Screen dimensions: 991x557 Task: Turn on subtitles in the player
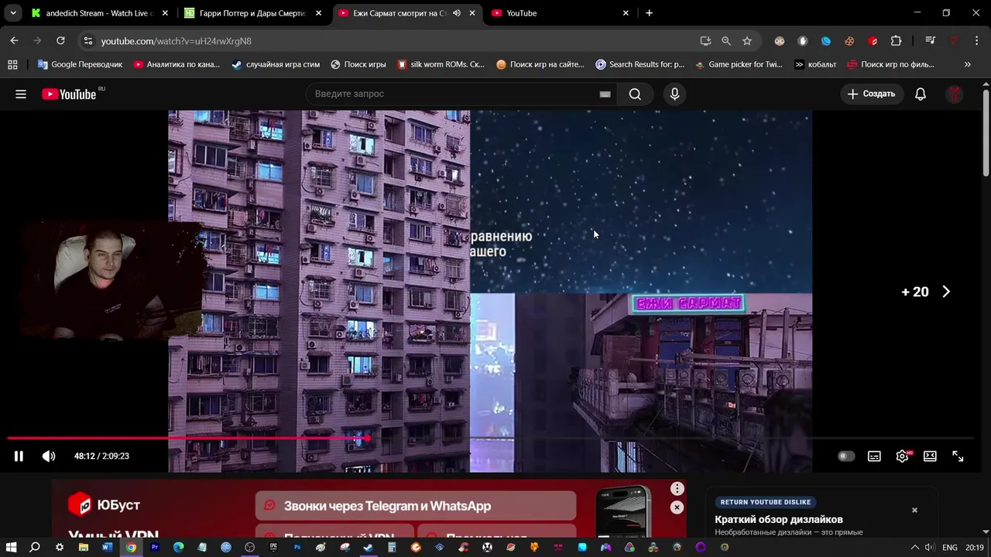[x=874, y=456]
